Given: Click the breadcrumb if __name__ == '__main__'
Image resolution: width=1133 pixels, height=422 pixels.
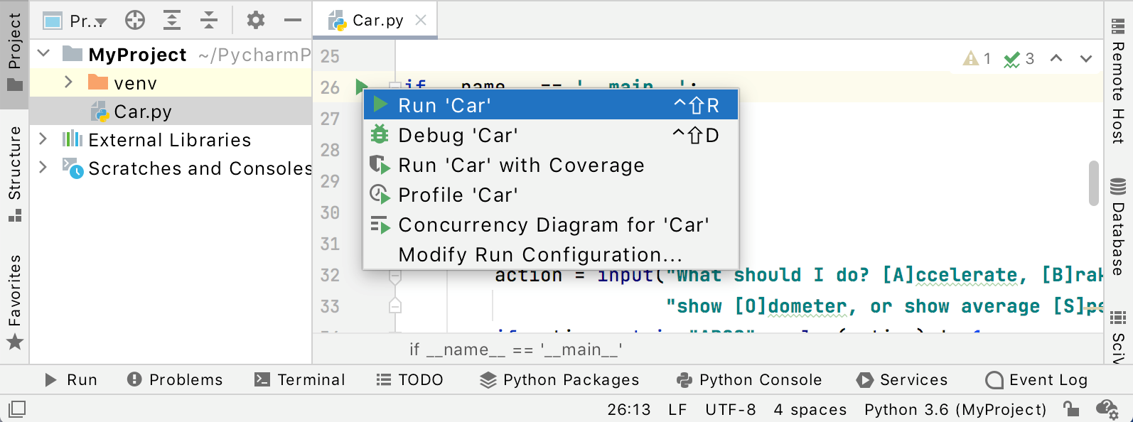Looking at the screenshot, I should pos(516,350).
